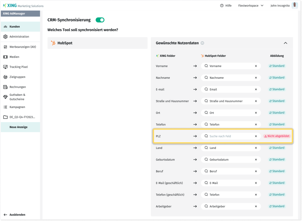The width and height of the screenshot is (302, 221).
Task: Click the info icon beside Gewünschte Nutzerdaten
Action: tap(203, 43)
